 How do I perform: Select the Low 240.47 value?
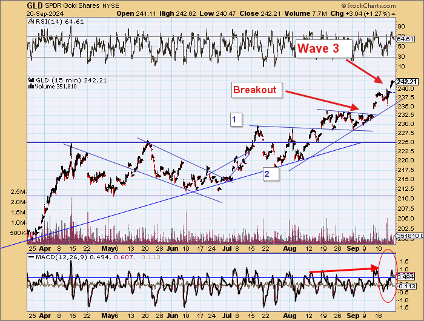click(x=217, y=13)
